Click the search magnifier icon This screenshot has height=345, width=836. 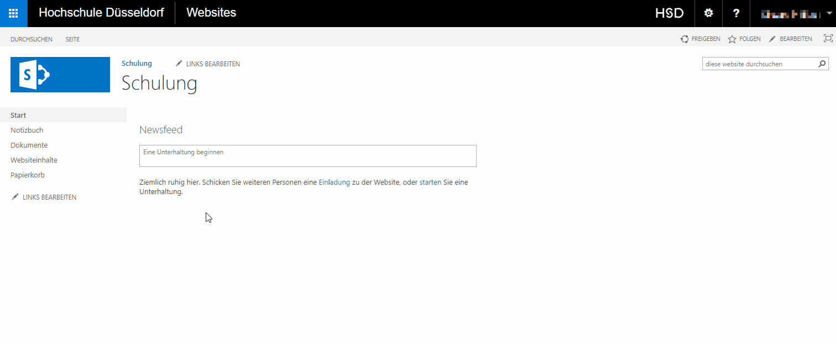click(x=822, y=64)
